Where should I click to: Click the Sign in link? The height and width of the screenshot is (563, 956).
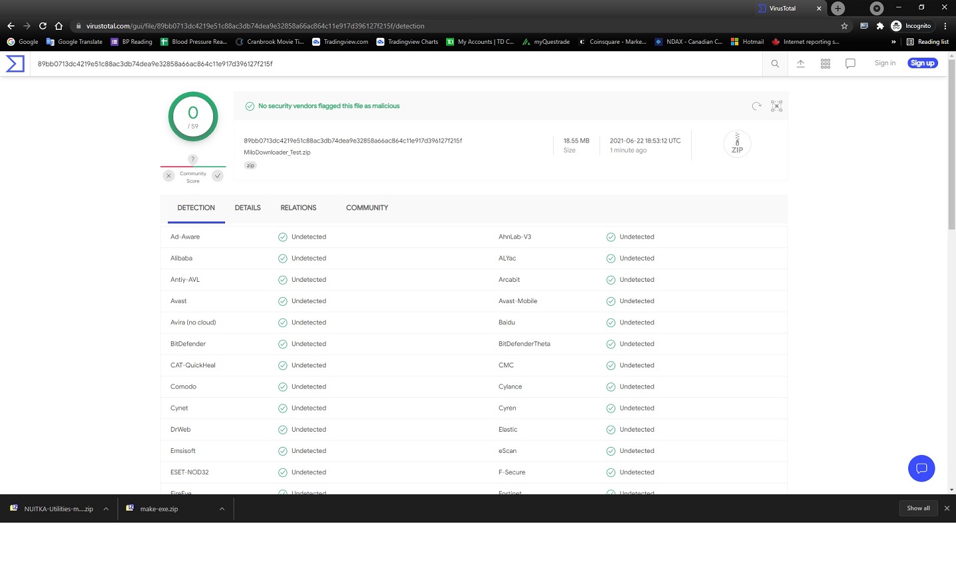[x=885, y=63]
